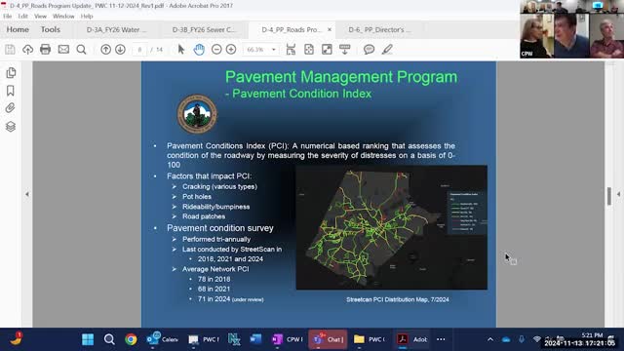Click the 'Pavement condition survey' bullet text
624x351 pixels.
220,228
